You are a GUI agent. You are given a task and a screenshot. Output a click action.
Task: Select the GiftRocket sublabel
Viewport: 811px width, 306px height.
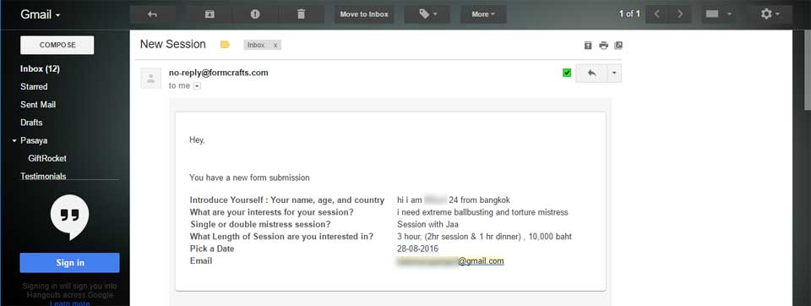47,158
